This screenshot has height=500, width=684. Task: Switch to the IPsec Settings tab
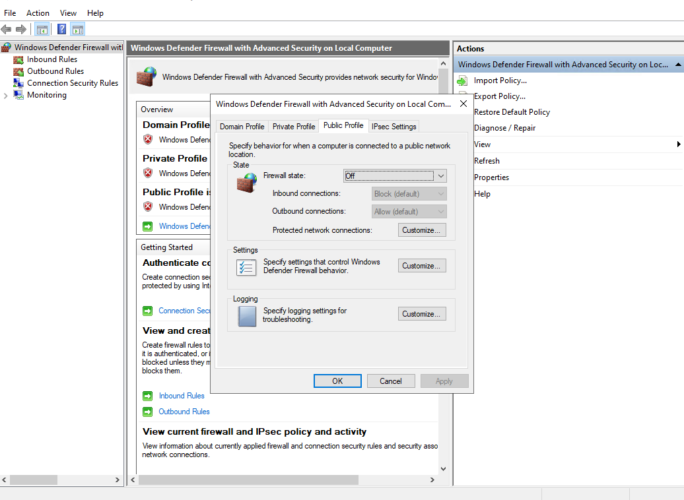393,127
